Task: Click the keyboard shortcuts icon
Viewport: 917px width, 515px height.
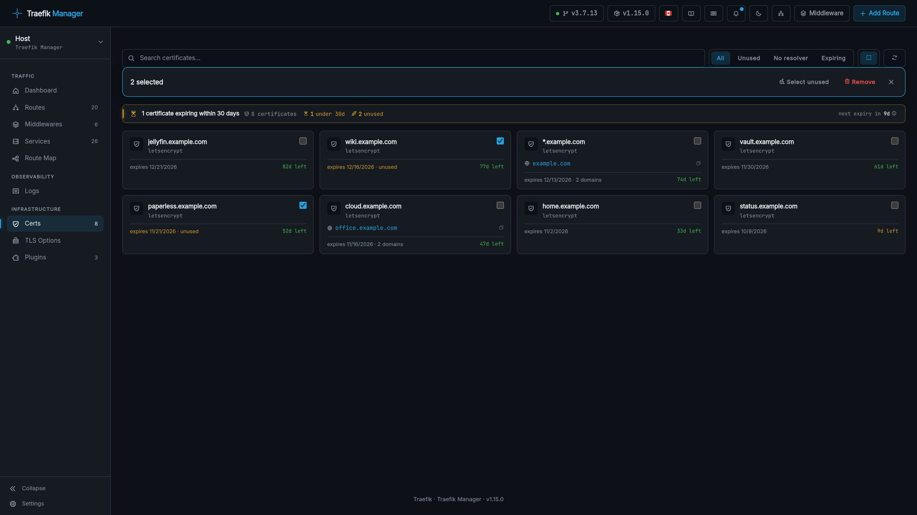Action: point(714,13)
